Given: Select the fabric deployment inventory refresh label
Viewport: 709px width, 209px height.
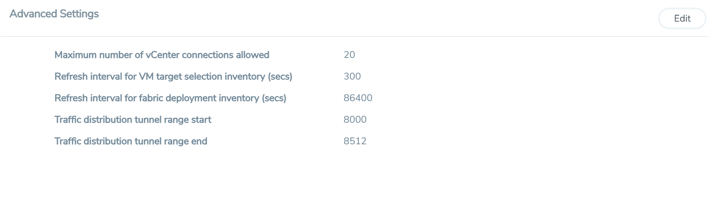Looking at the screenshot, I should (170, 98).
